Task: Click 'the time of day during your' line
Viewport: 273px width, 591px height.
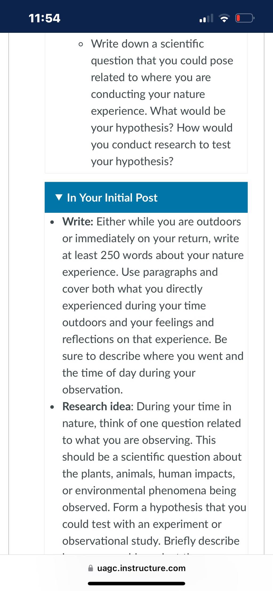Action: point(129,373)
